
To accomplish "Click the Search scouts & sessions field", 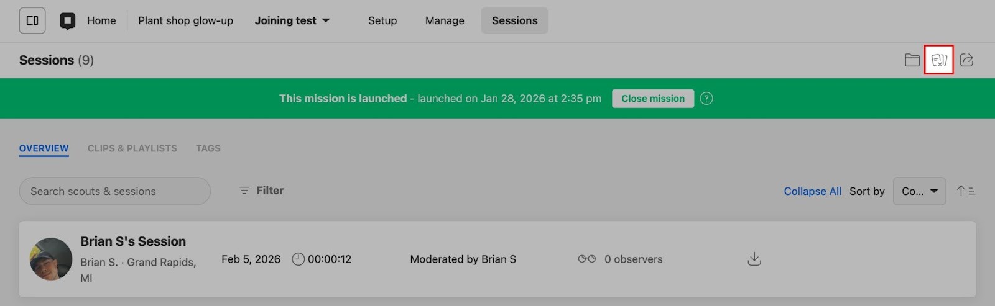I will click(x=115, y=191).
